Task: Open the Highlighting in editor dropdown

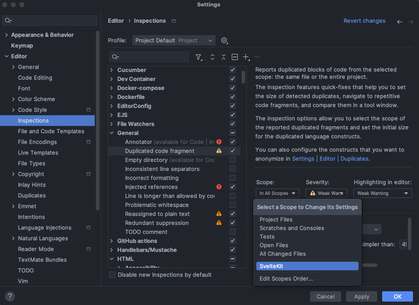Action: (x=383, y=193)
